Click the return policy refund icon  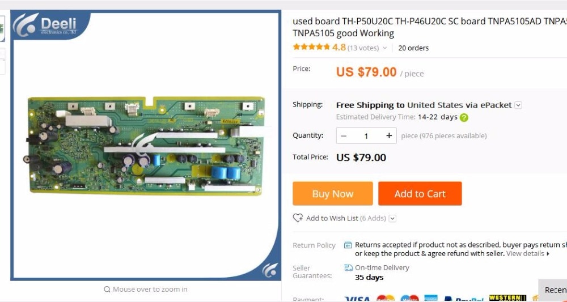pyautogui.click(x=348, y=245)
